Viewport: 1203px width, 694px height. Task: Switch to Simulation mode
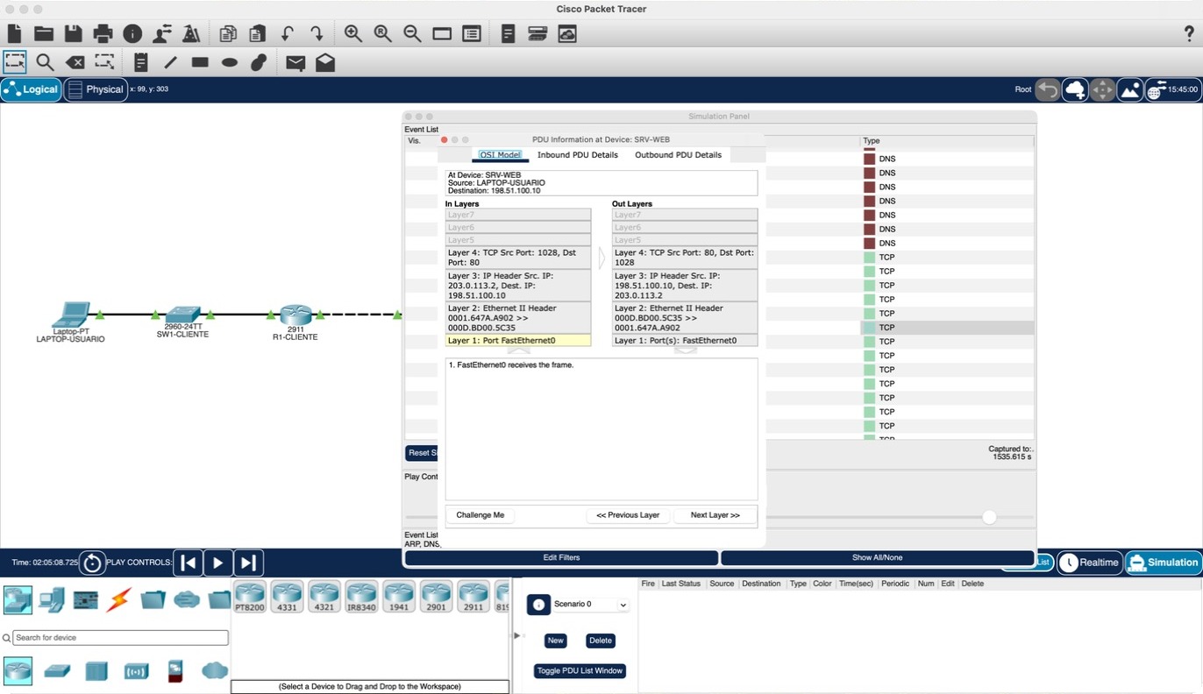point(1163,563)
